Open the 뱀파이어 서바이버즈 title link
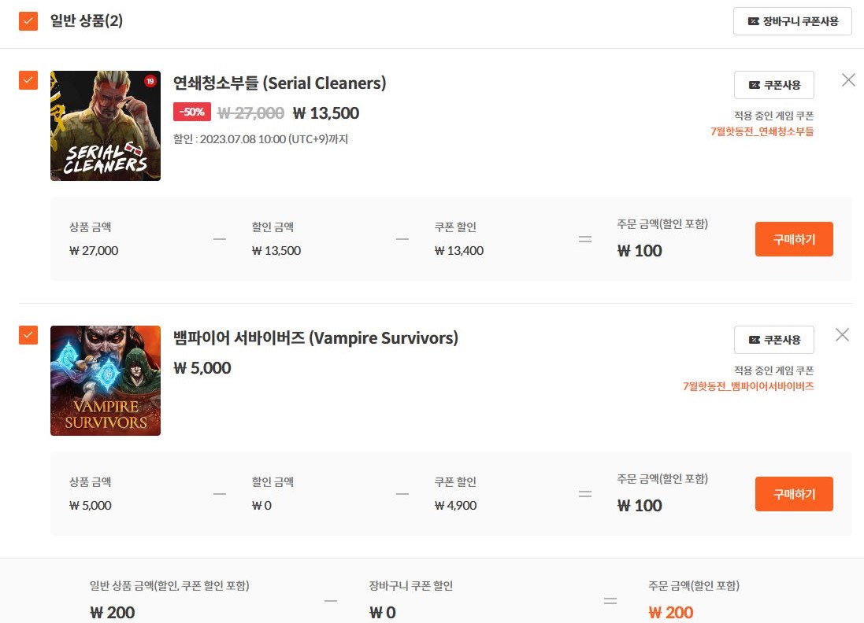Image resolution: width=864 pixels, height=623 pixels. (x=315, y=338)
